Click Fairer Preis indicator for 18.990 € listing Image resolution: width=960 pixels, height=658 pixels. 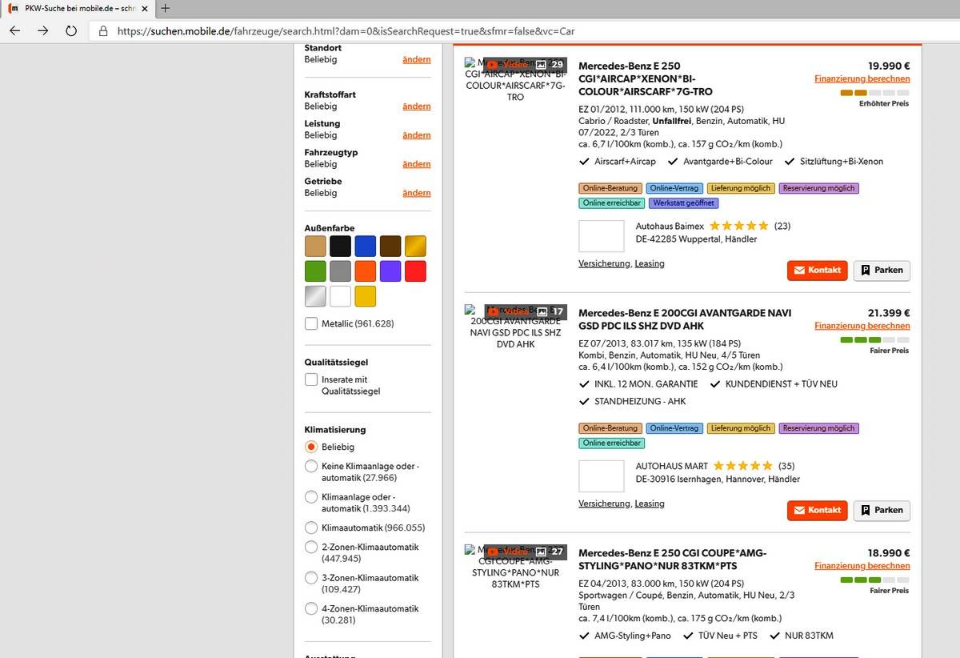(874, 585)
